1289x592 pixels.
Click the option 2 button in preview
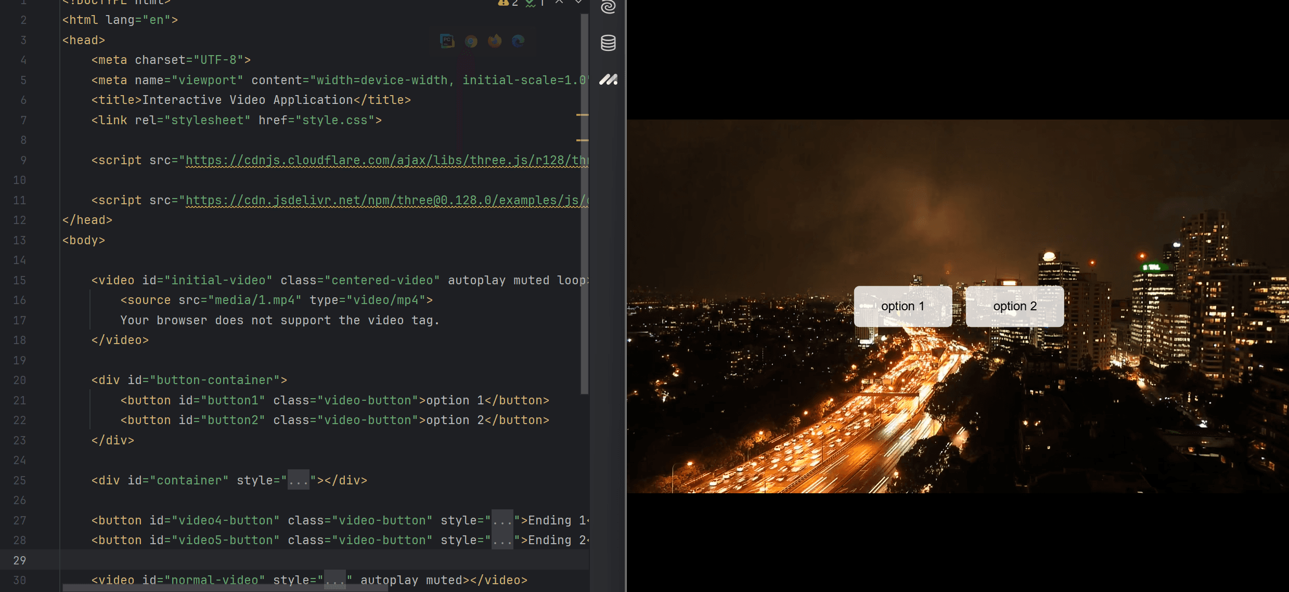click(1015, 306)
